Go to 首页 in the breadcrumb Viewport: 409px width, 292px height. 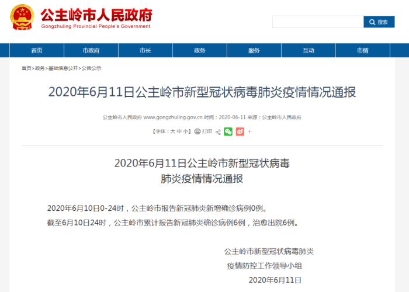click(26, 68)
